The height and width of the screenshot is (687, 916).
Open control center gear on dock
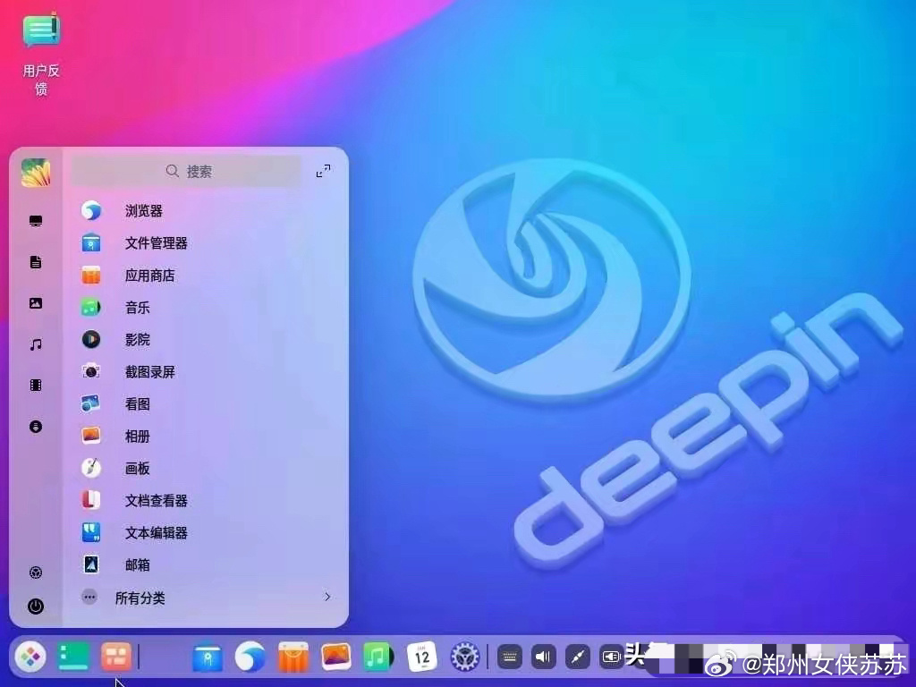[x=465, y=657]
